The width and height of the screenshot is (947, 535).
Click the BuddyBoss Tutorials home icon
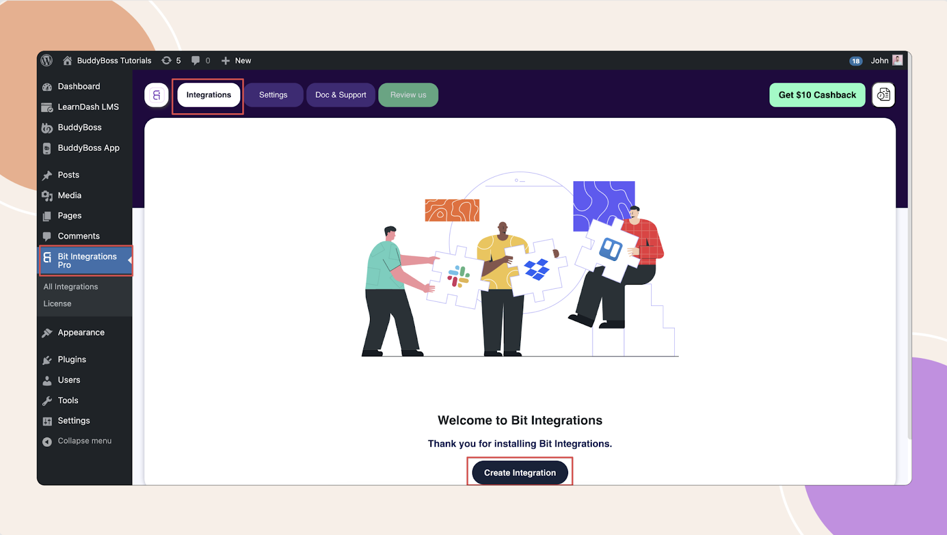[x=67, y=60]
